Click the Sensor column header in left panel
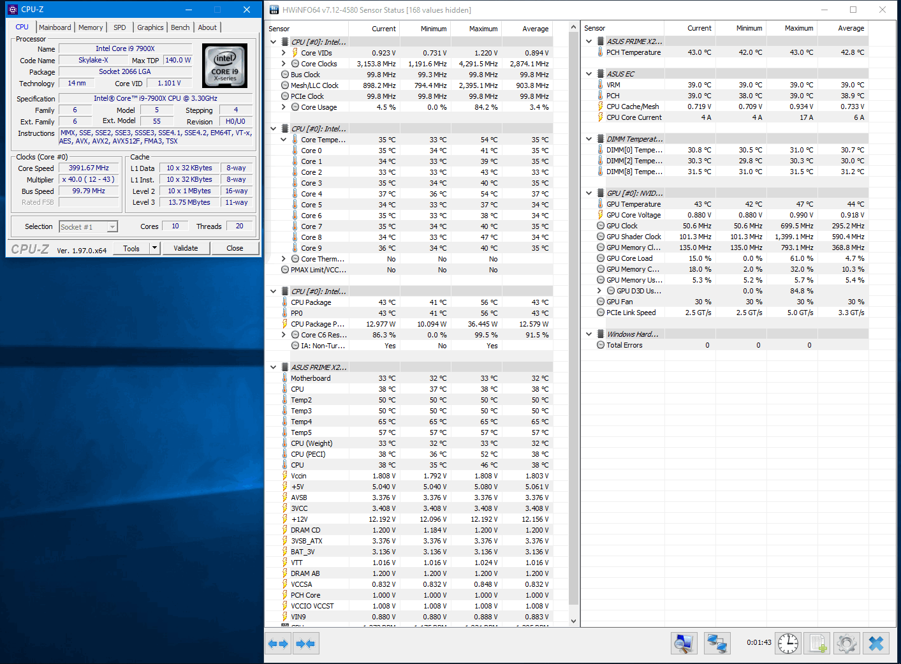901x664 pixels. coord(307,29)
